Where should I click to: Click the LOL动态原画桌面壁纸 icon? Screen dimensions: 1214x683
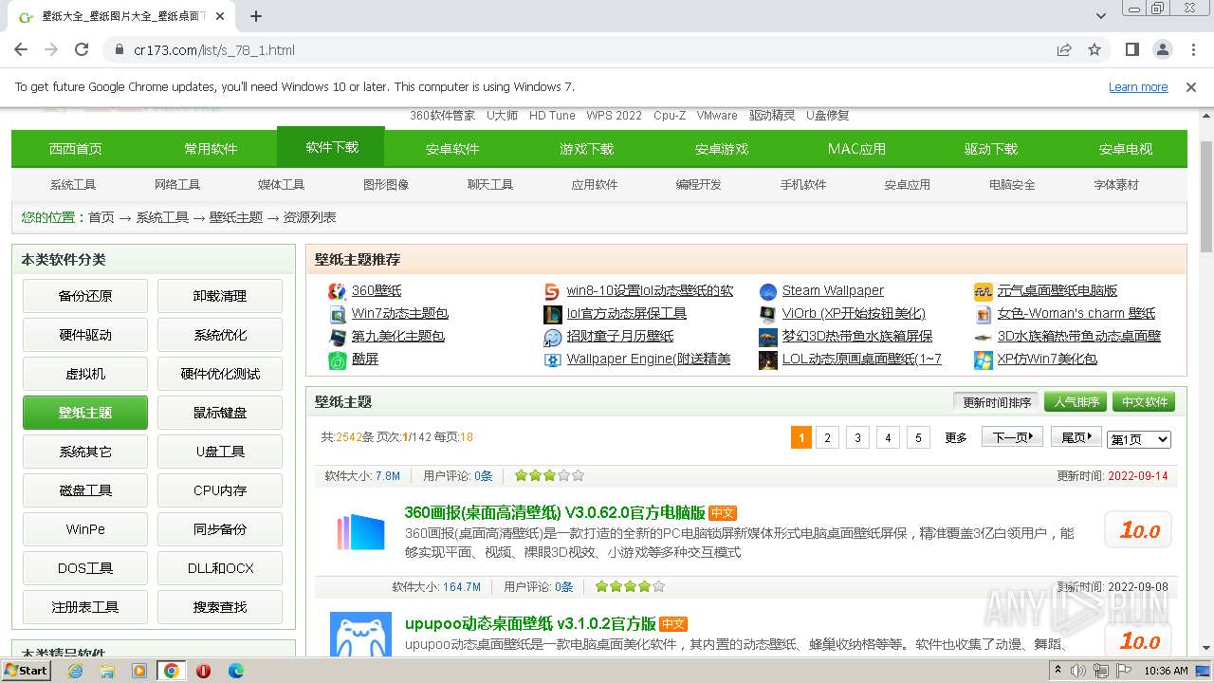(767, 360)
